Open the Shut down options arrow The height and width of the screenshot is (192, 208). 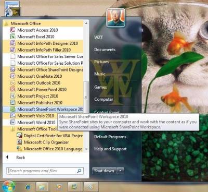pyautogui.click(x=121, y=171)
